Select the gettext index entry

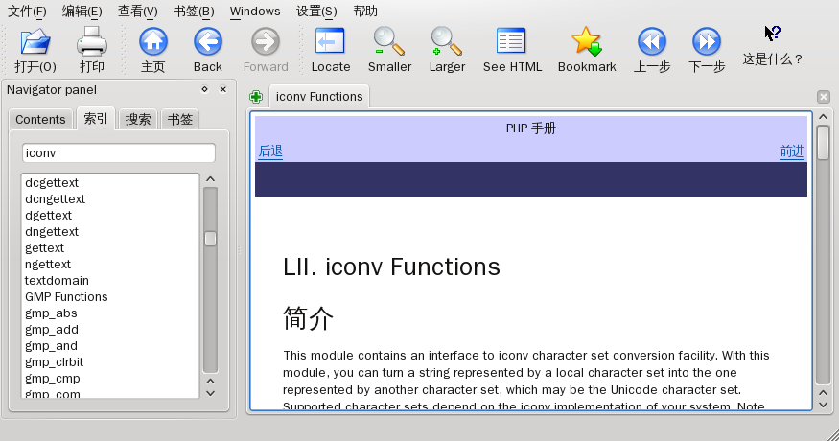pos(44,248)
